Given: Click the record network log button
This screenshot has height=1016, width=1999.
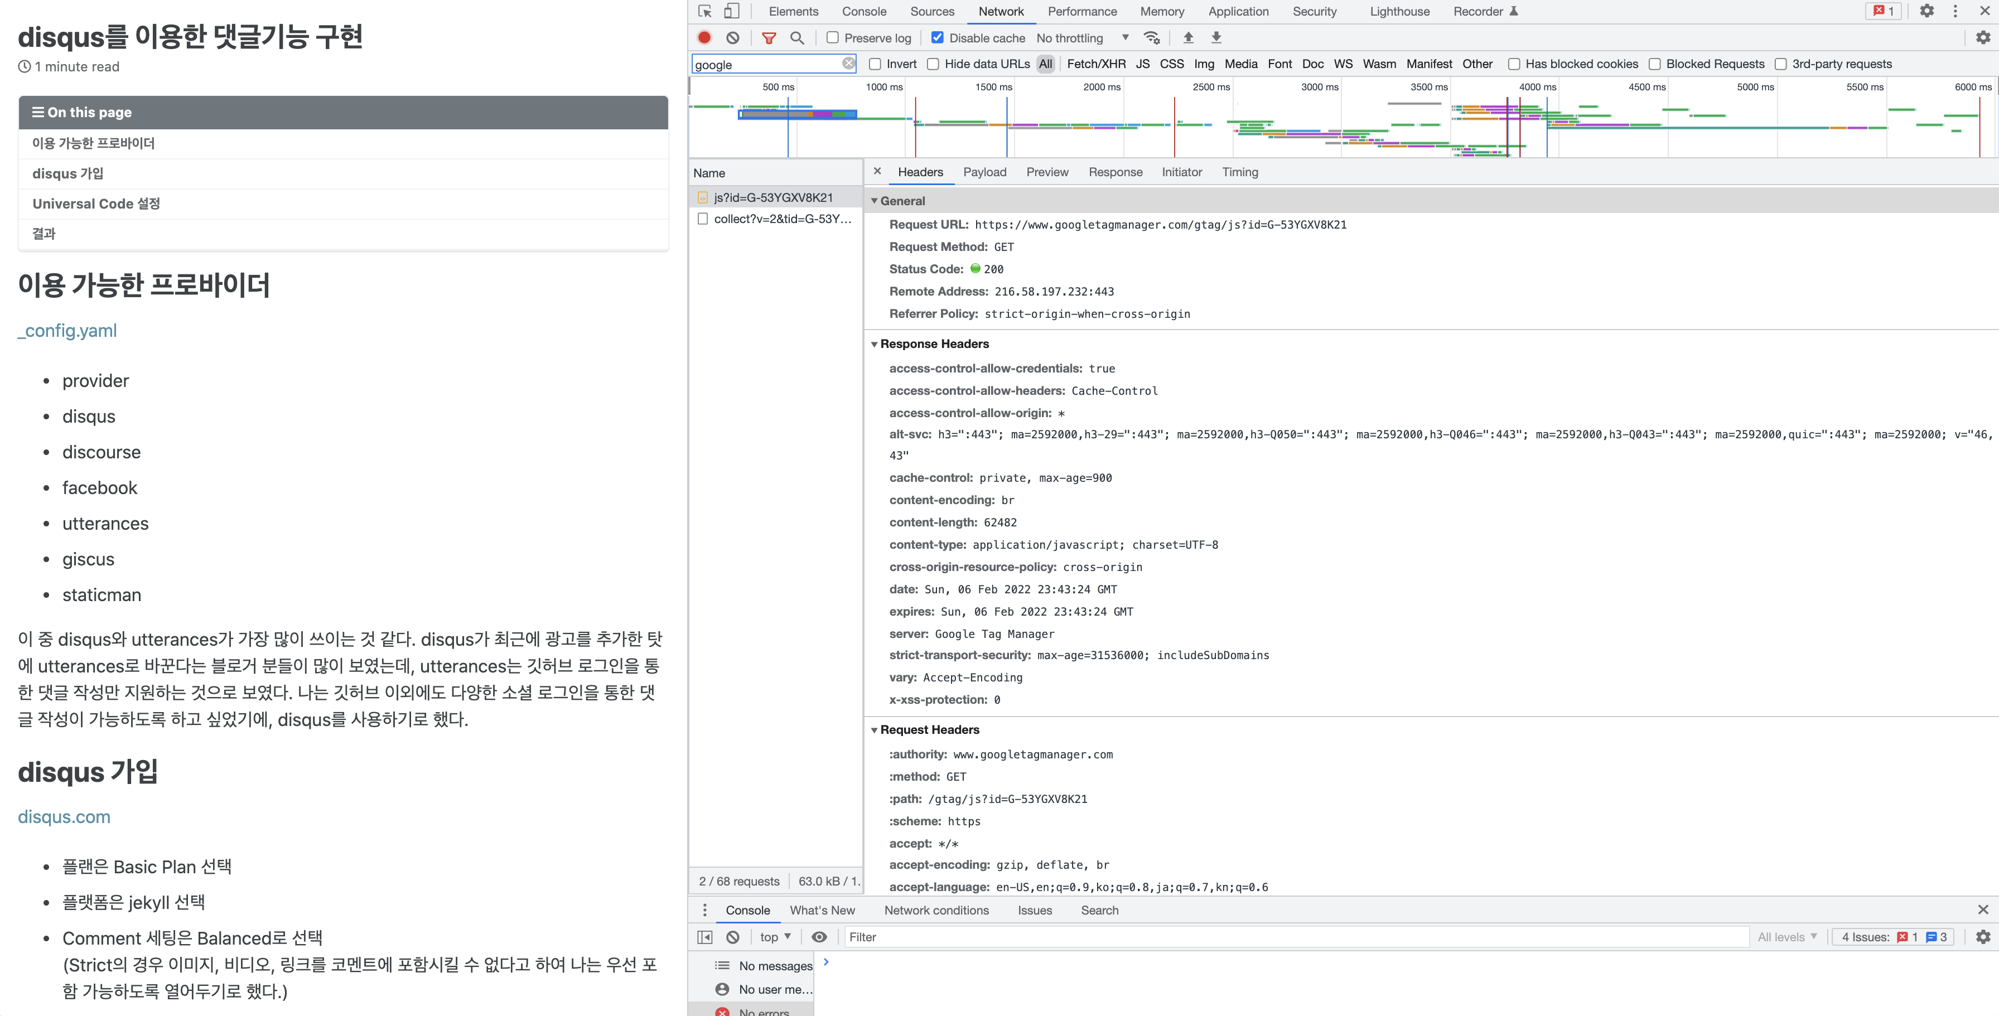Looking at the screenshot, I should pyautogui.click(x=704, y=37).
